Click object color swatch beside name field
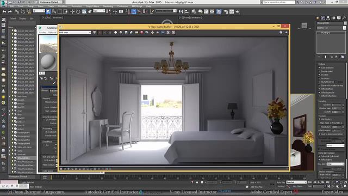 (345, 23)
